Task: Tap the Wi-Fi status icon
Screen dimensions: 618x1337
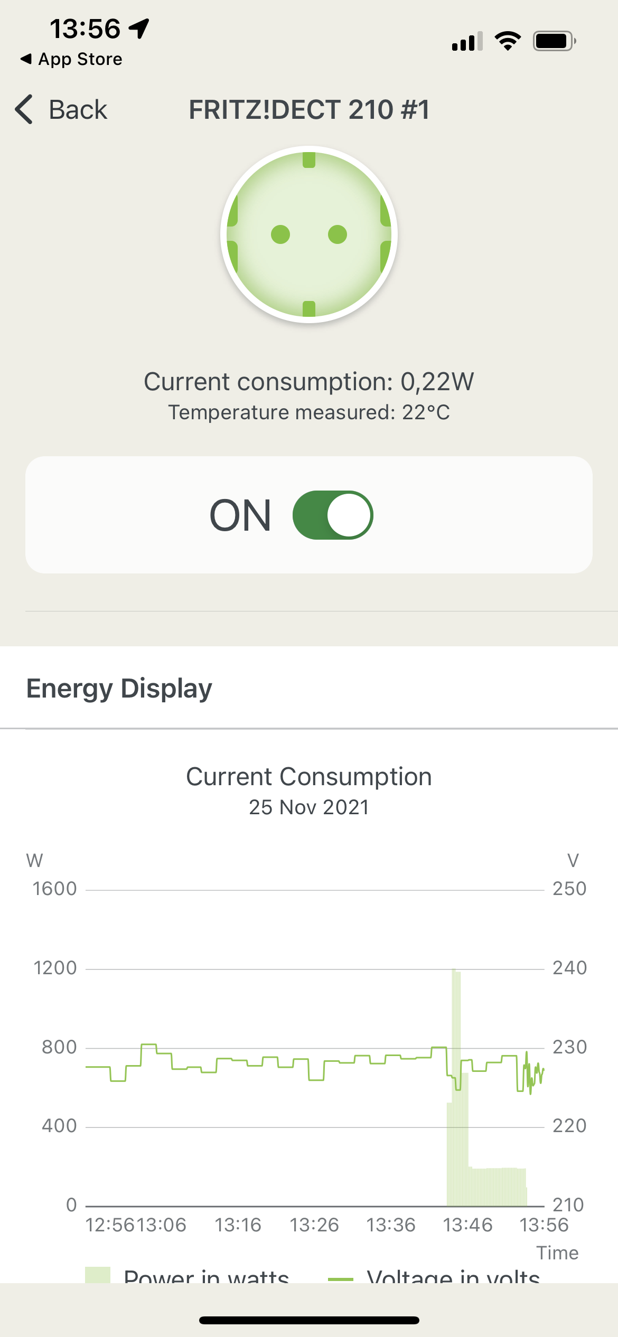Action: 508,41
